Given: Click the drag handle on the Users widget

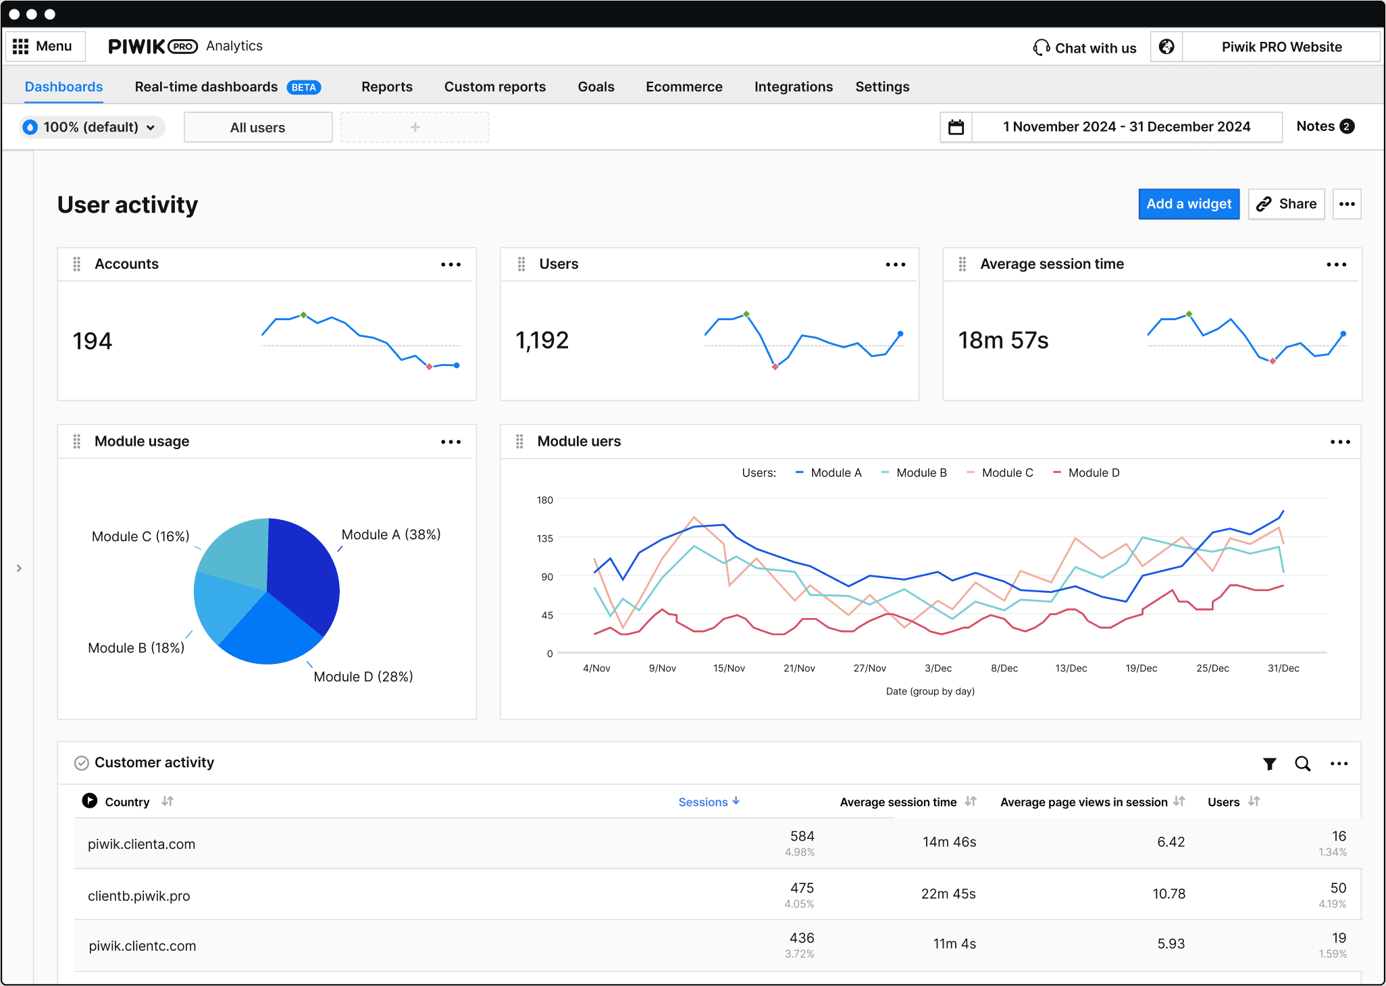Looking at the screenshot, I should (x=521, y=264).
